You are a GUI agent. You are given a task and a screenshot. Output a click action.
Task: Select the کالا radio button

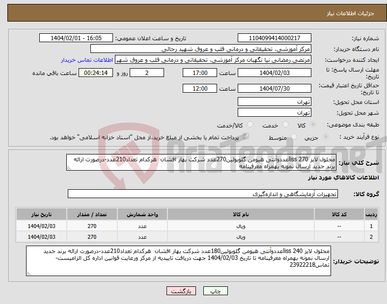pos(313,125)
